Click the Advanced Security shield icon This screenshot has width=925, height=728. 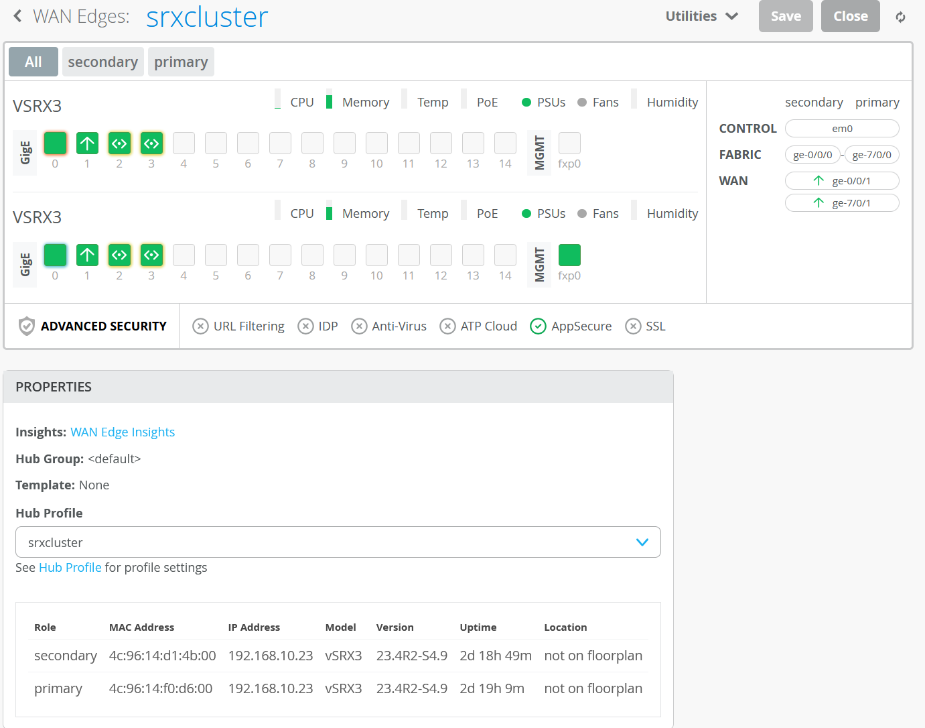(x=26, y=326)
